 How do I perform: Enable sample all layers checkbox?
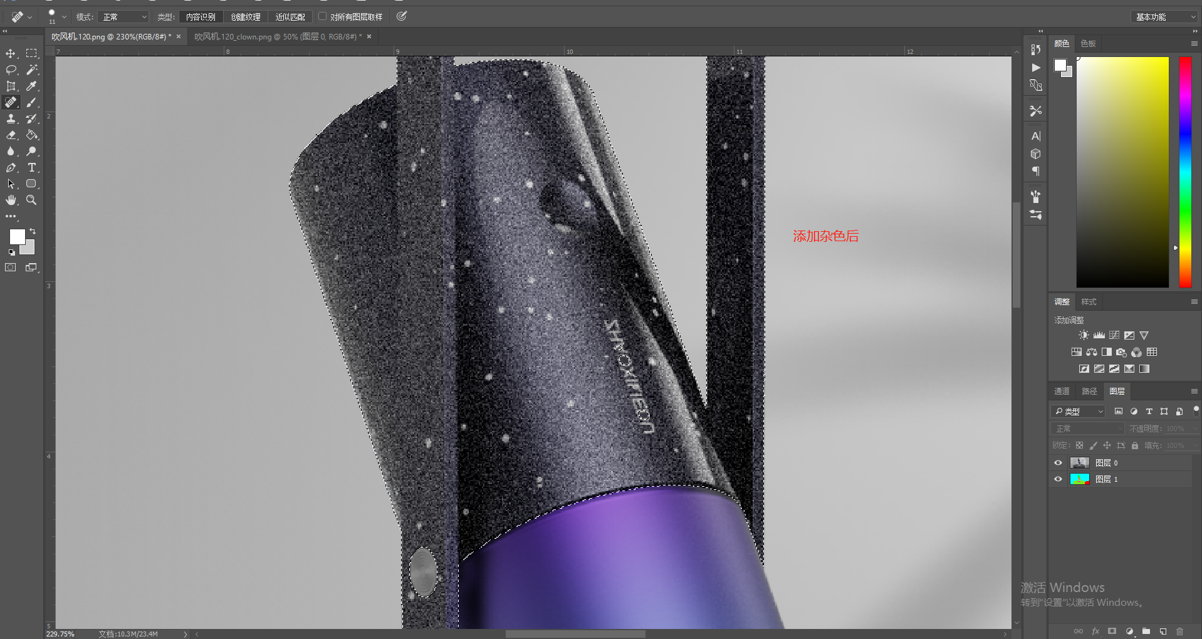tap(322, 16)
